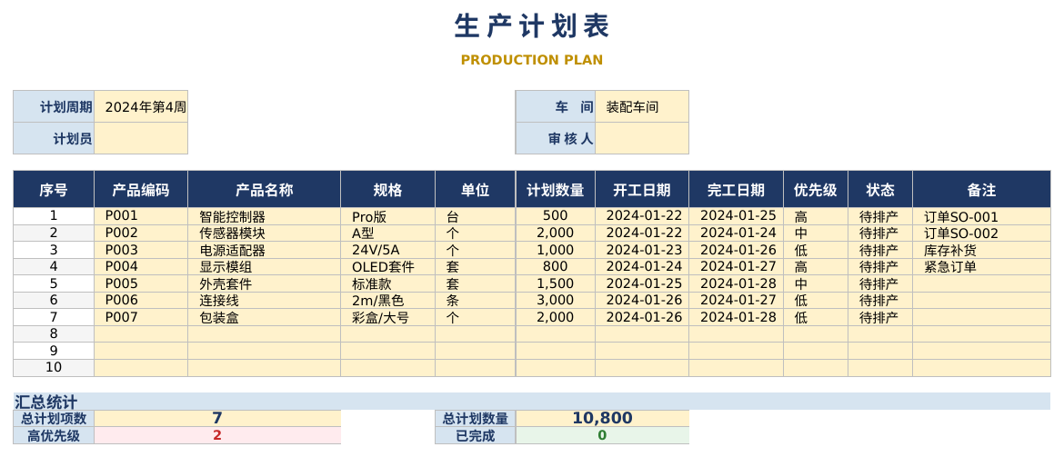
Task: Click the 紧急订单 remark cell
Action: (x=982, y=266)
